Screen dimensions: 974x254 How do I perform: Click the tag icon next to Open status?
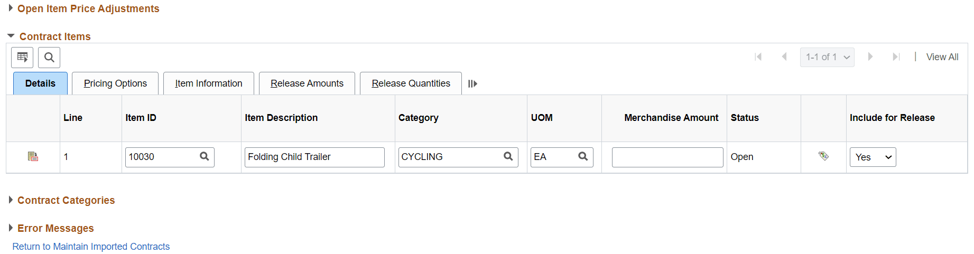point(823,156)
